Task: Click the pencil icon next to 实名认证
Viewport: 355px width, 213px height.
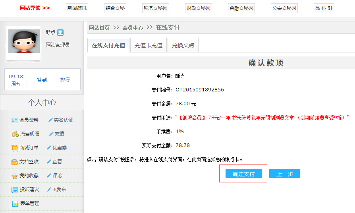Action: pos(50,120)
